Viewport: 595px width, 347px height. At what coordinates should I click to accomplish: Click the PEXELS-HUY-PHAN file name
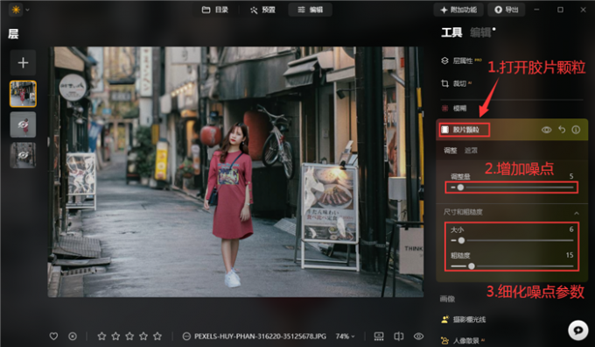click(260, 336)
